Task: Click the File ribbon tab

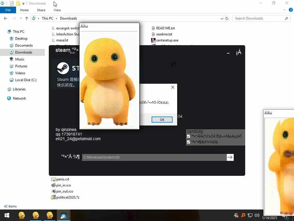Action: (8, 10)
